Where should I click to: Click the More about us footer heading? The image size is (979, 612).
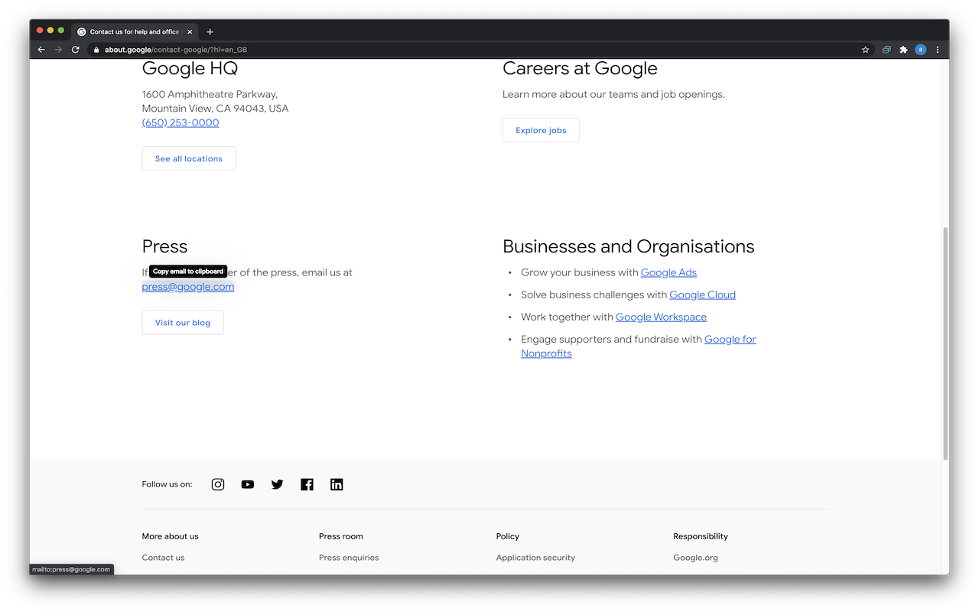[x=170, y=536]
